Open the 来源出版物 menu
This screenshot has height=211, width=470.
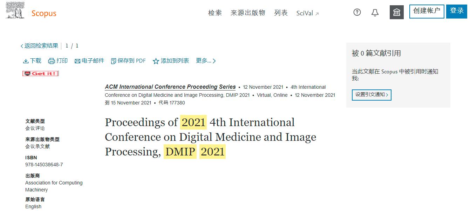coord(248,13)
